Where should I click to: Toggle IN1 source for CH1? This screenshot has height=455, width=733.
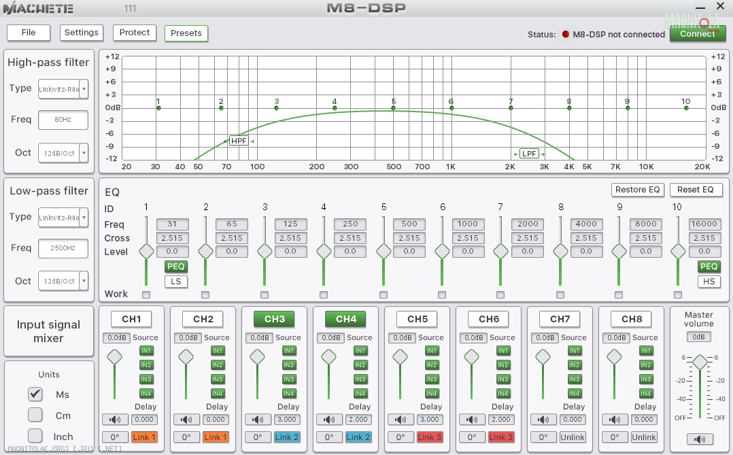point(146,351)
